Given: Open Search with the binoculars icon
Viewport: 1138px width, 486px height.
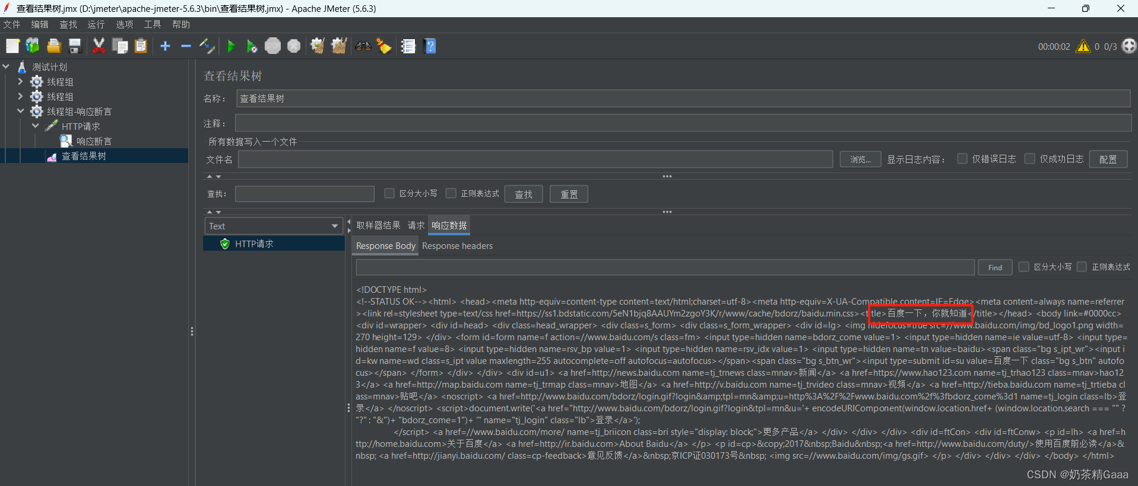Looking at the screenshot, I should click(363, 46).
